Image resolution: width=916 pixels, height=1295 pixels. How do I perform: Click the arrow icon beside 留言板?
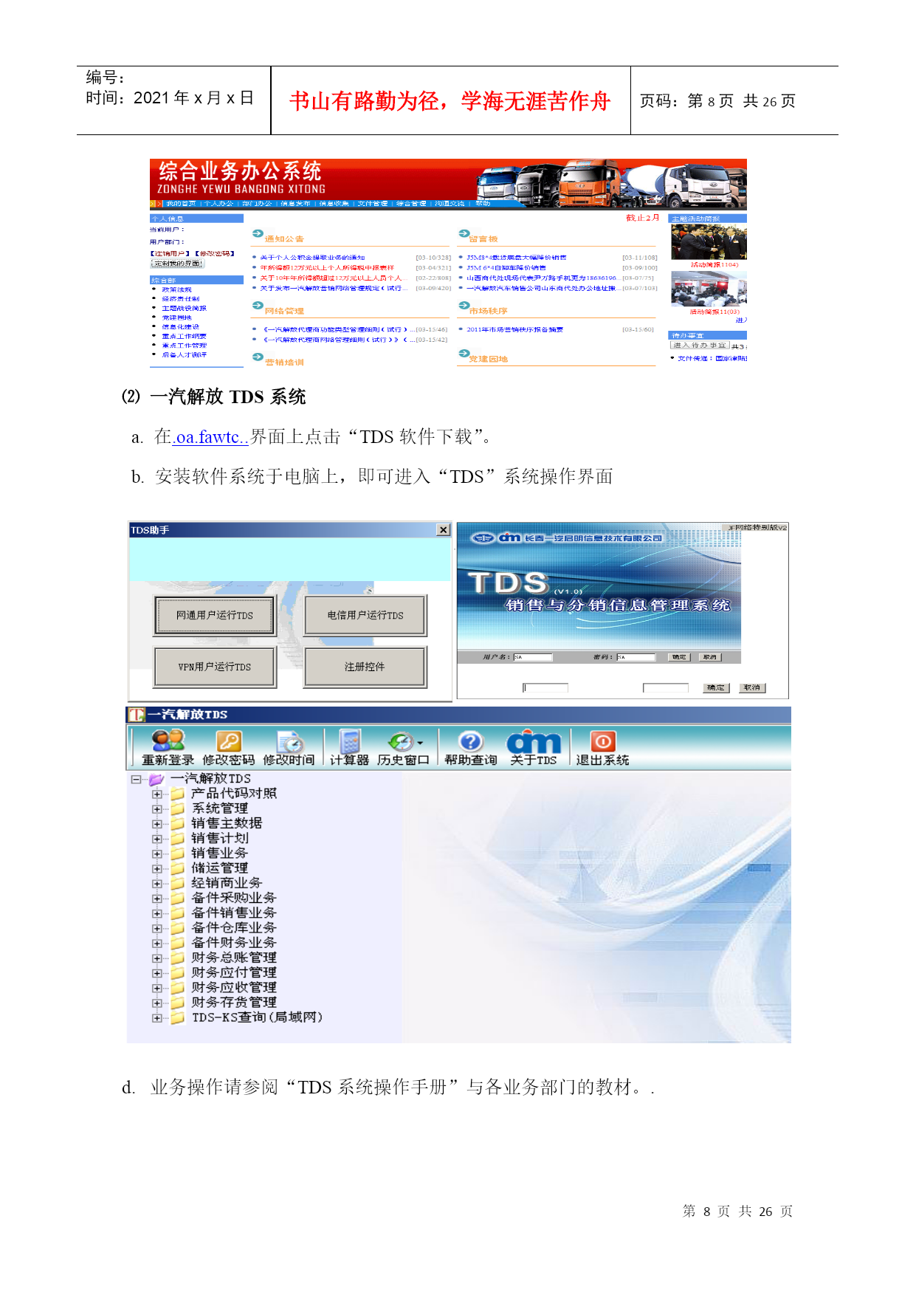click(464, 233)
